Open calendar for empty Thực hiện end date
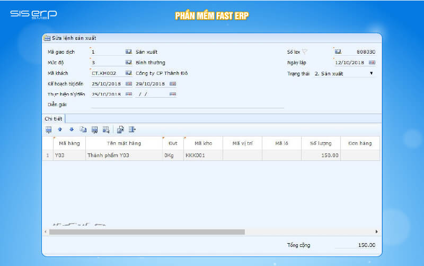The image size is (424, 266). (173, 94)
